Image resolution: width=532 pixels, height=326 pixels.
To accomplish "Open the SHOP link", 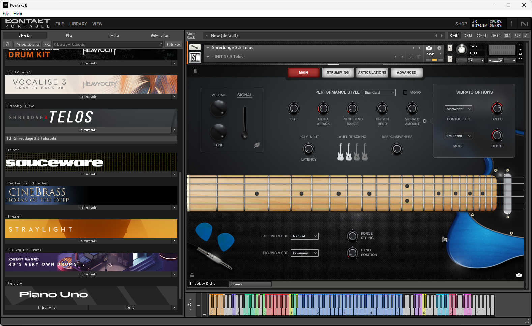I will 461,24.
